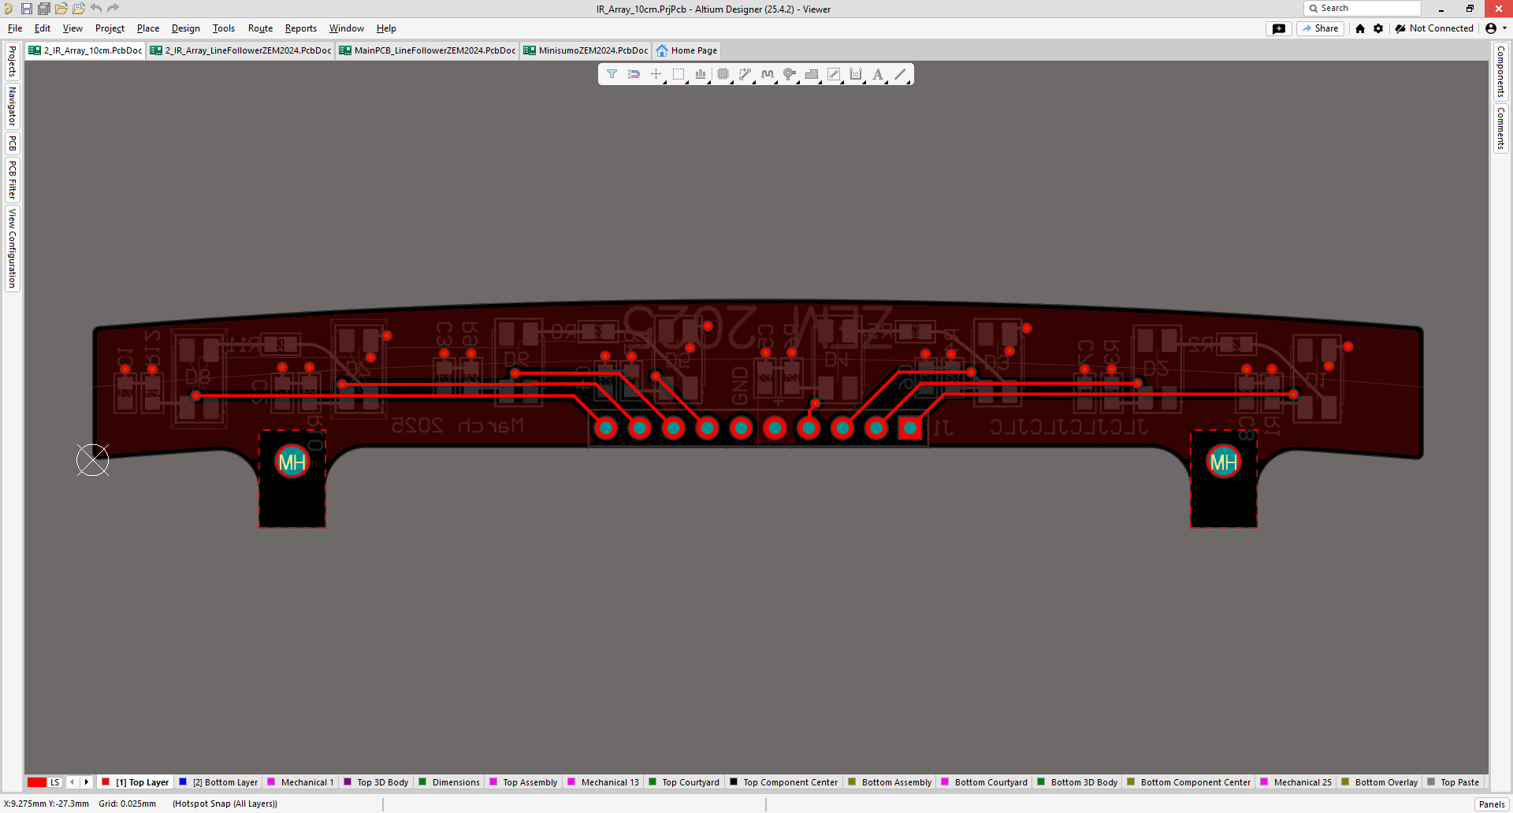This screenshot has width=1513, height=813.
Task: Click the selection filter funnel icon
Action: point(612,74)
